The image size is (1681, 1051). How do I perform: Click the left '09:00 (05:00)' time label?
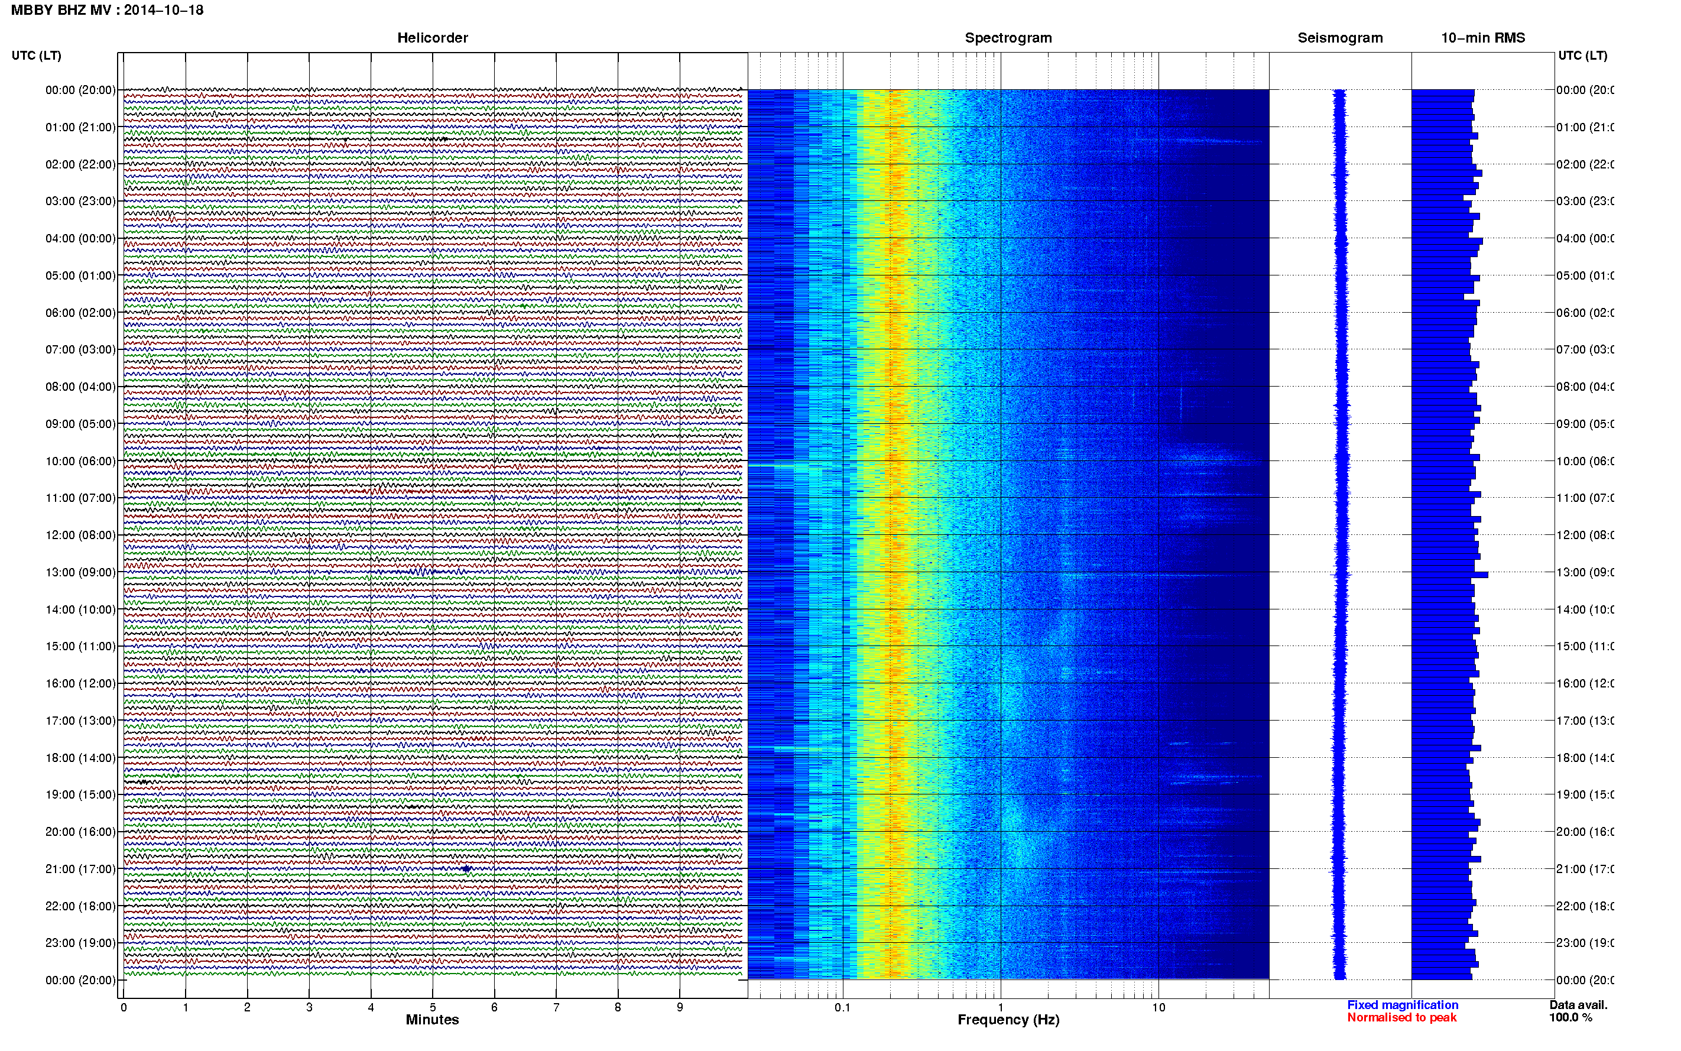[80, 424]
